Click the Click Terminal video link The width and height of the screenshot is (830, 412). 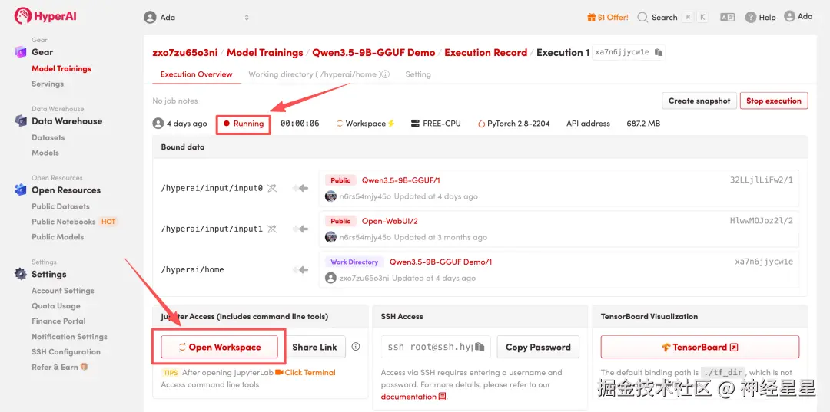305,372
